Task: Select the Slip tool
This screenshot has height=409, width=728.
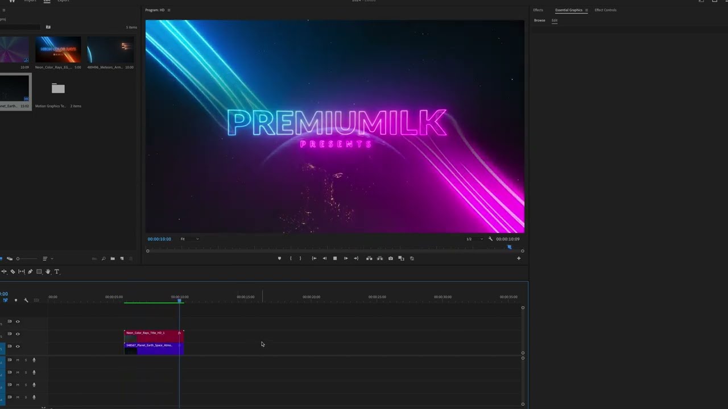Action: tap(22, 272)
